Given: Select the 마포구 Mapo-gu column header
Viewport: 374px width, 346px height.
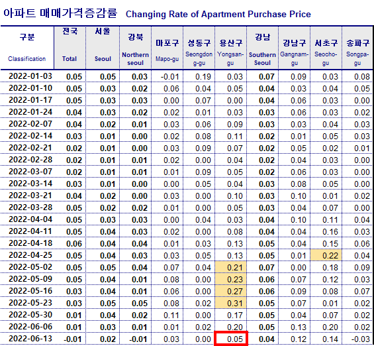Looking at the screenshot, I should 167,48.
